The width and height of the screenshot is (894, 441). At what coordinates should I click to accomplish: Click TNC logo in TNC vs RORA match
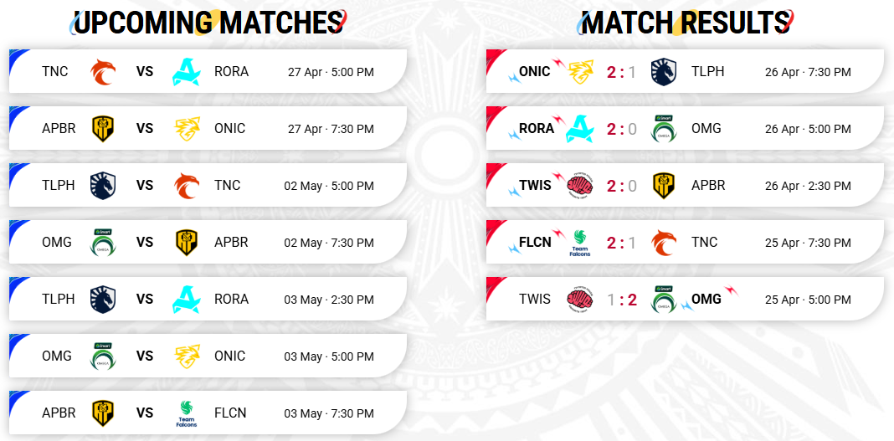pos(103,72)
